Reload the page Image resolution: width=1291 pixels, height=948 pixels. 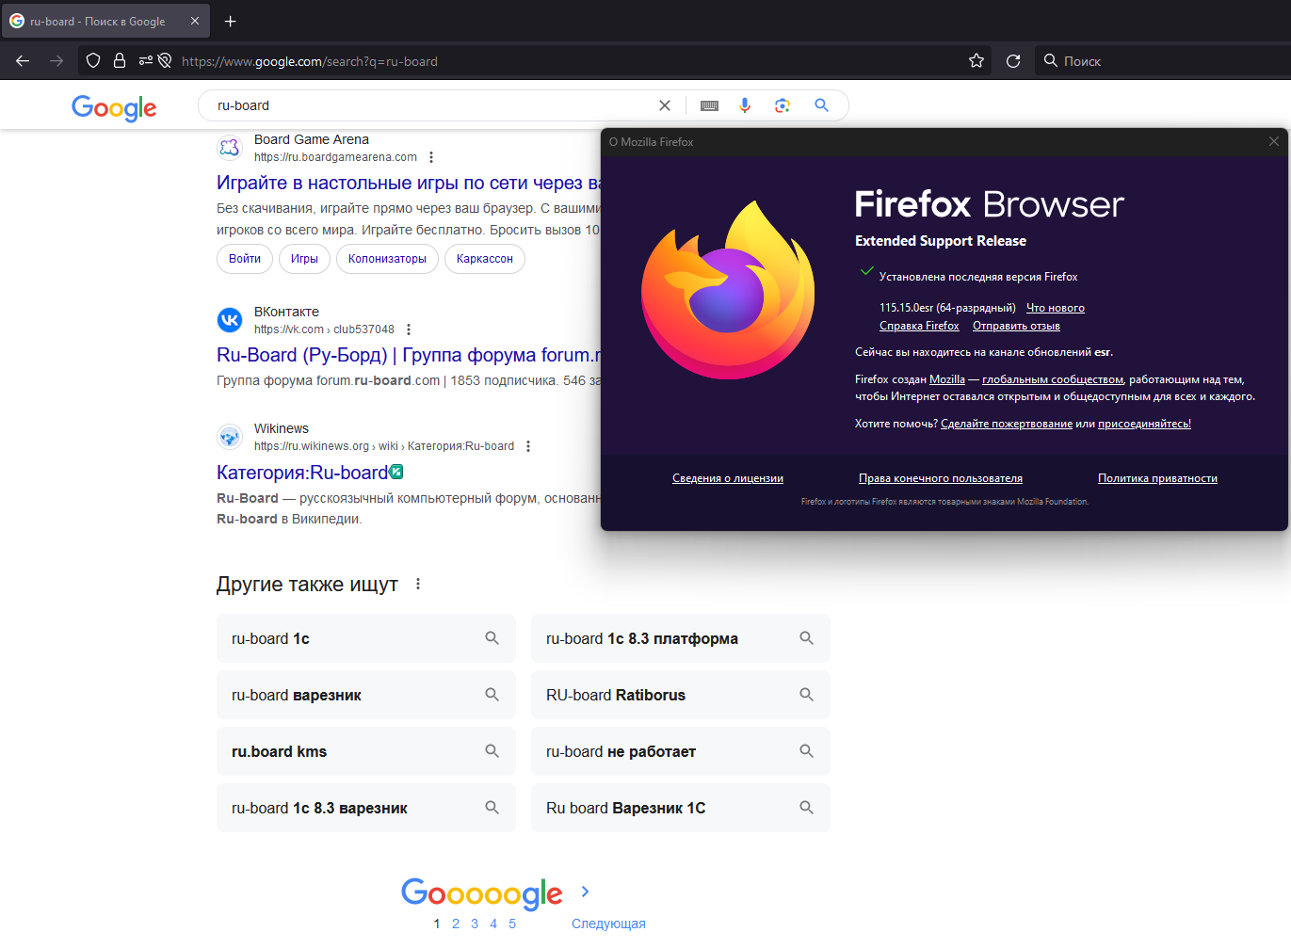(1013, 61)
